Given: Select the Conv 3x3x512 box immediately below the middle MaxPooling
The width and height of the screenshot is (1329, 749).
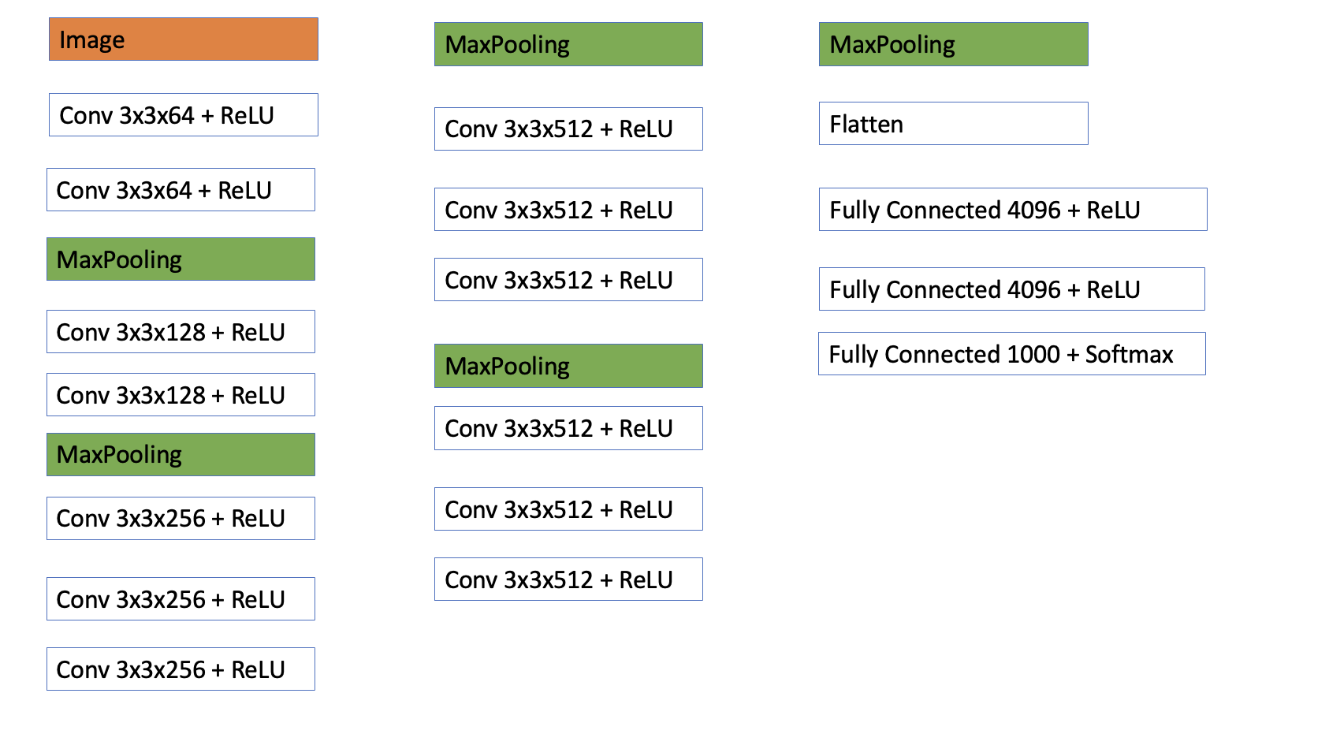Looking at the screenshot, I should point(568,428).
